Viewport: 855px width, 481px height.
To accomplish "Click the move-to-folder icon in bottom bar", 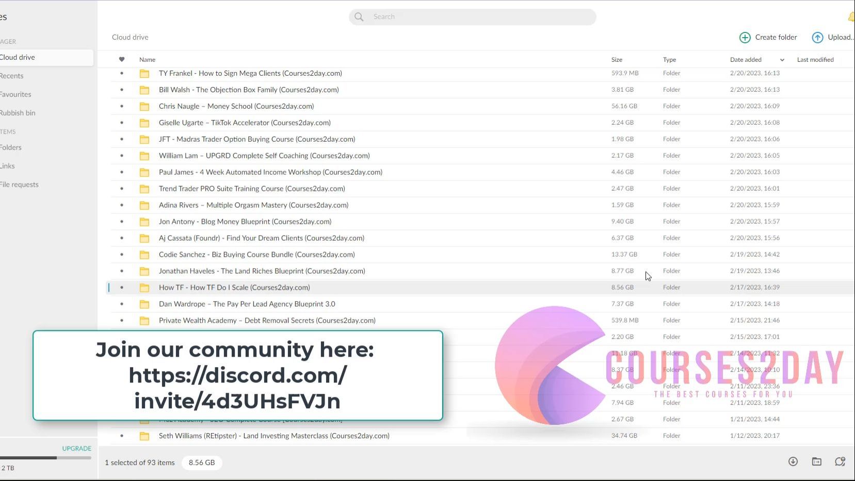I will (816, 461).
